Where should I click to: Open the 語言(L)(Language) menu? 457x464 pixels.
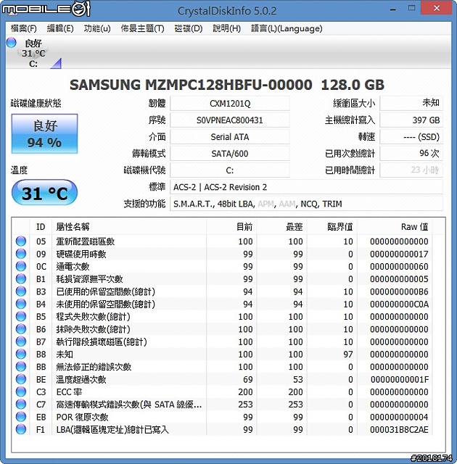287,28
